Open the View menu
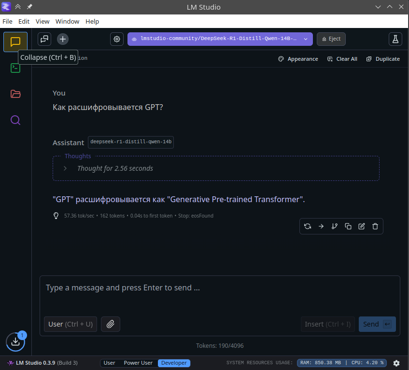Screen dimensions: 409x370 (42, 21)
